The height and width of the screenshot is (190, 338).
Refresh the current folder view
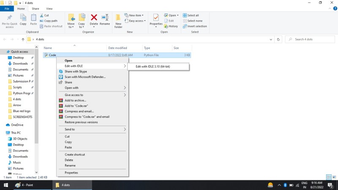pyautogui.click(x=278, y=39)
